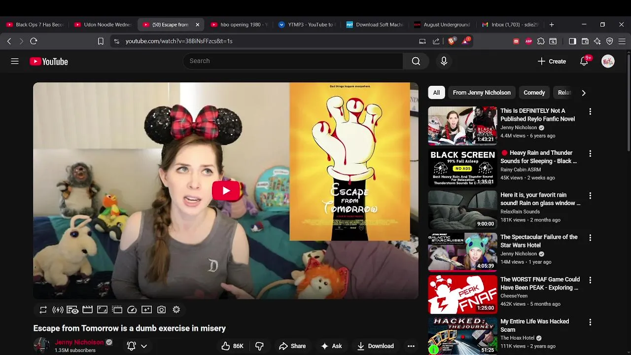Image resolution: width=631 pixels, height=355 pixels.
Task: Bookmark this page icon
Action: [101, 41]
